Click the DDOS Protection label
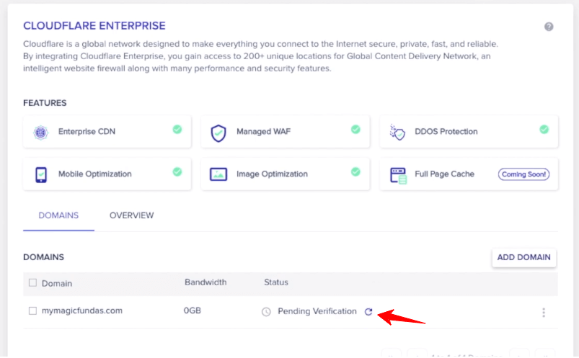 [446, 132]
